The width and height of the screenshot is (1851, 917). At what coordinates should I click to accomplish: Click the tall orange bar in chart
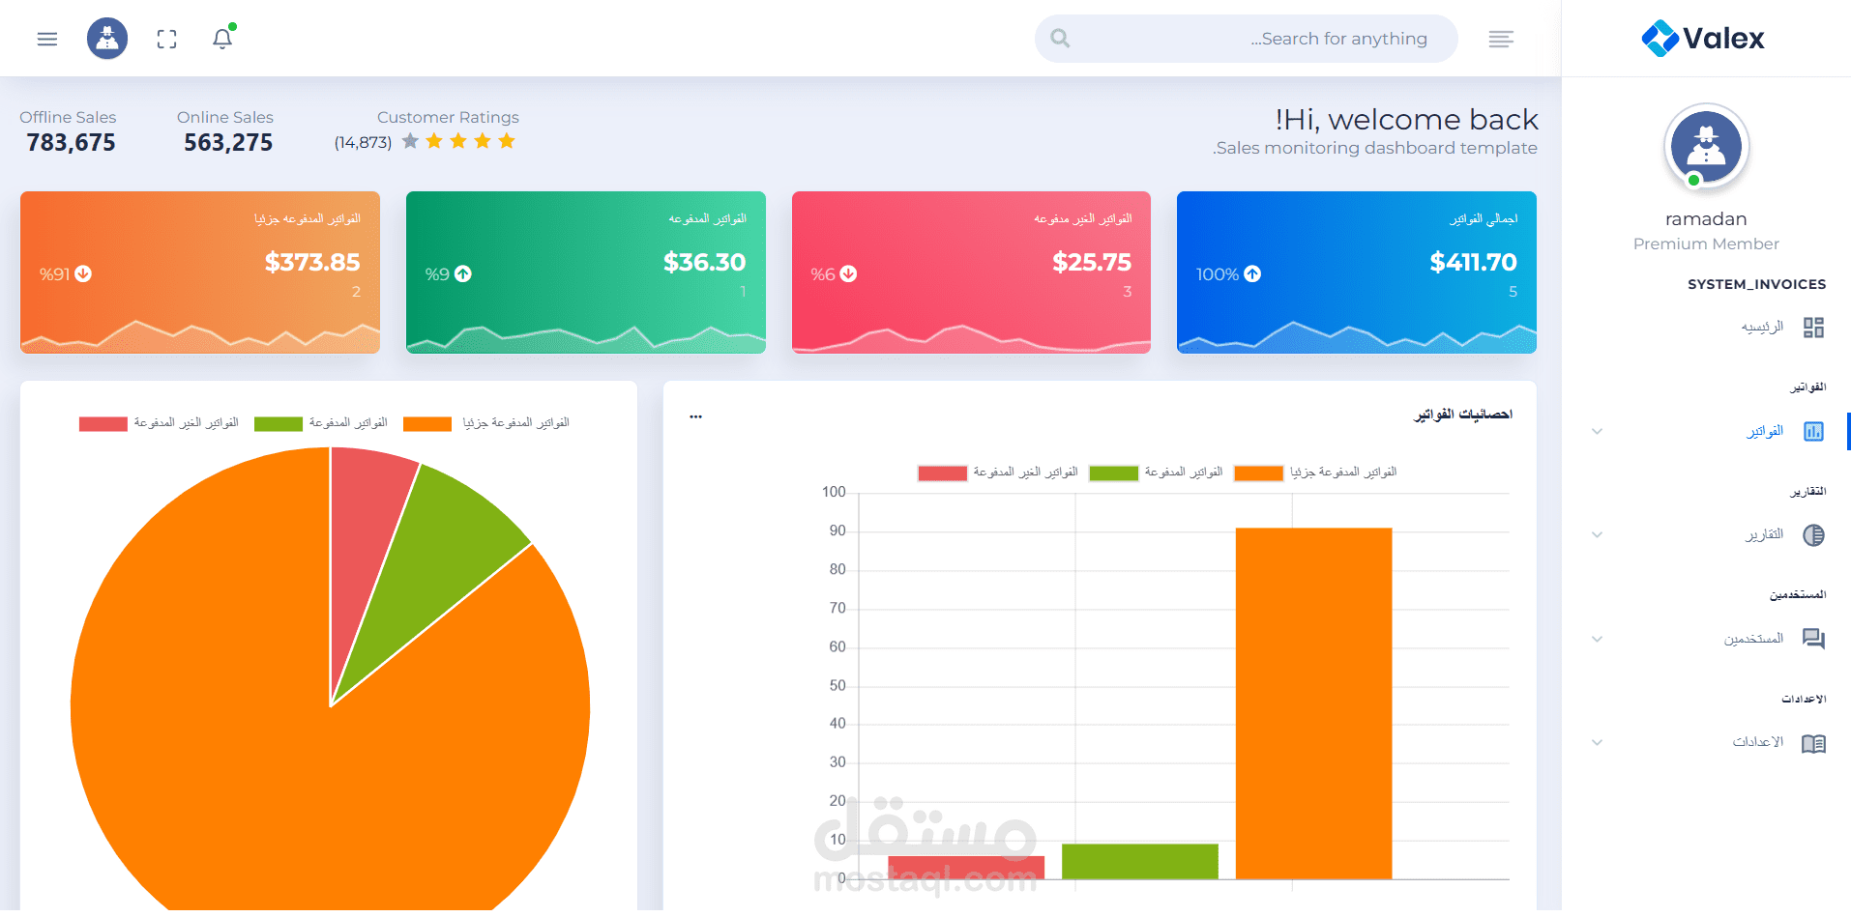point(1313,703)
